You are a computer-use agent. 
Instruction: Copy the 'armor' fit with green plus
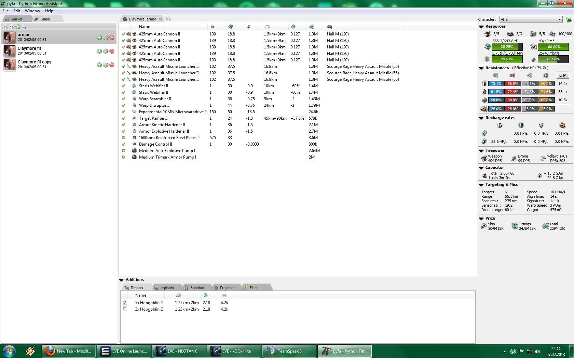click(99, 38)
